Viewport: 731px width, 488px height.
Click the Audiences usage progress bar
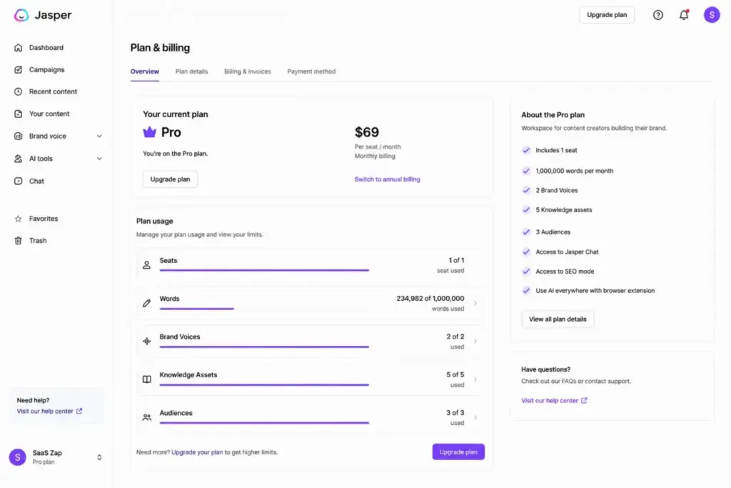tap(264, 423)
